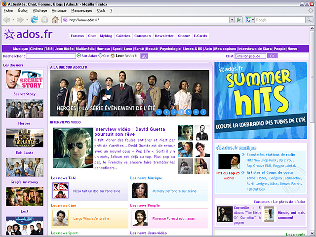The width and height of the screenshot is (316, 237).
Task: Open the Psychologie category link
Action: click(170, 49)
